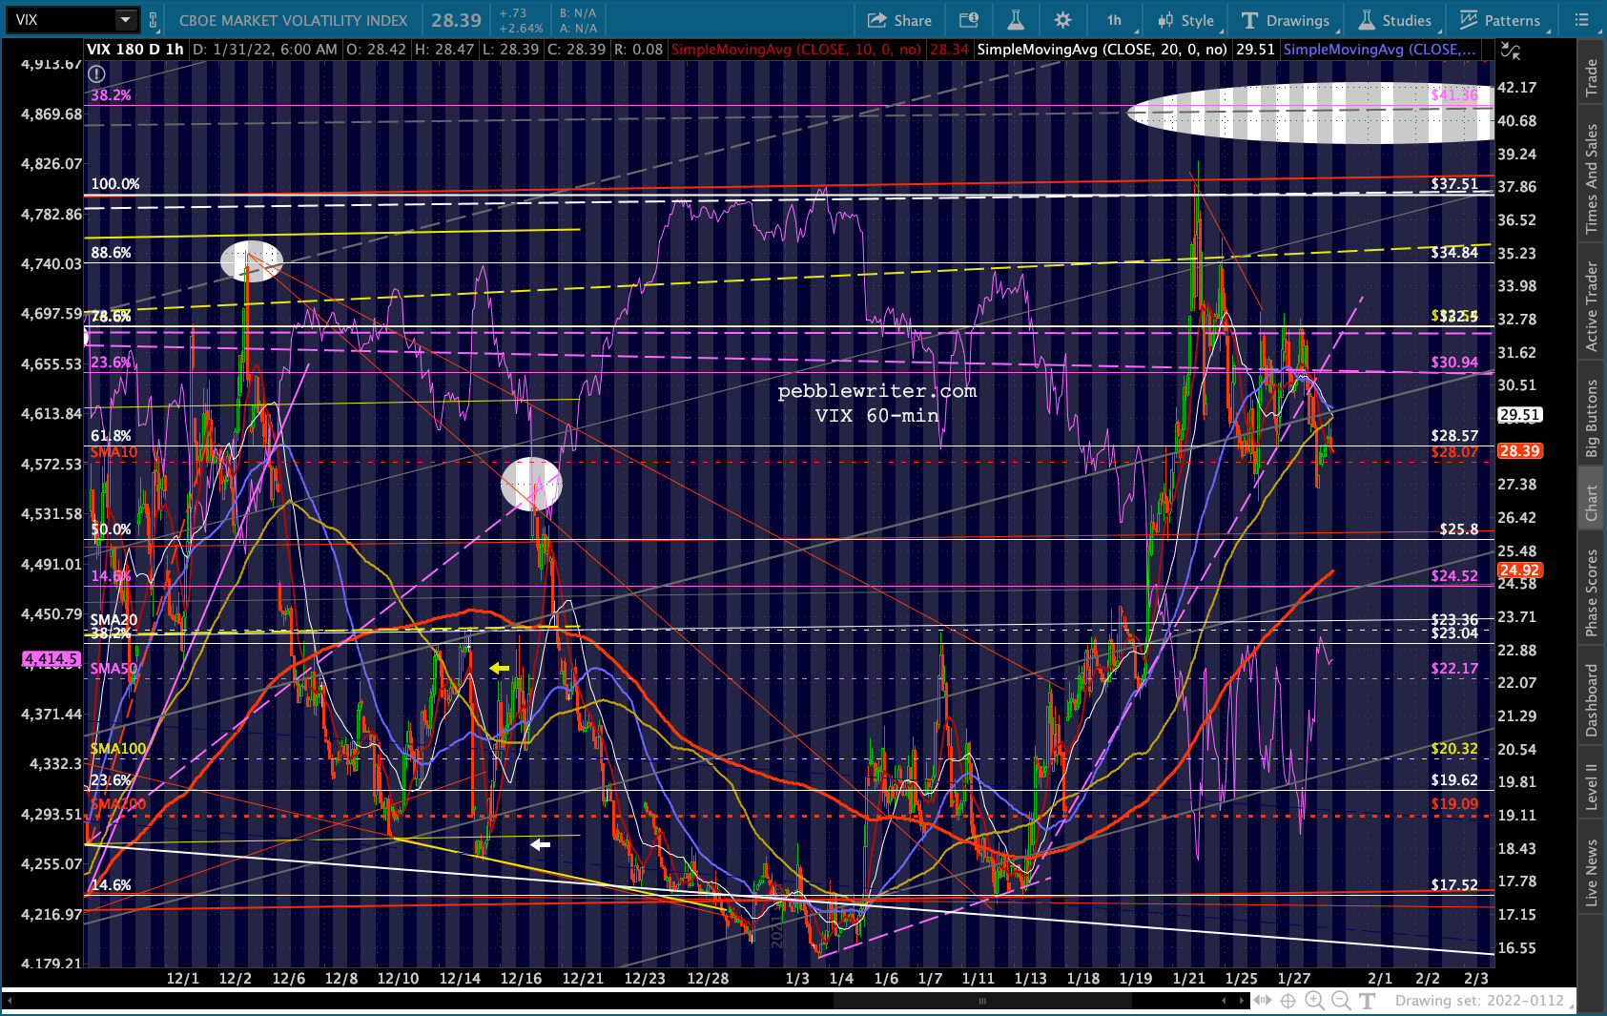The image size is (1607, 1016).
Task: Click the VIX symbol input field
Action: pos(63,19)
